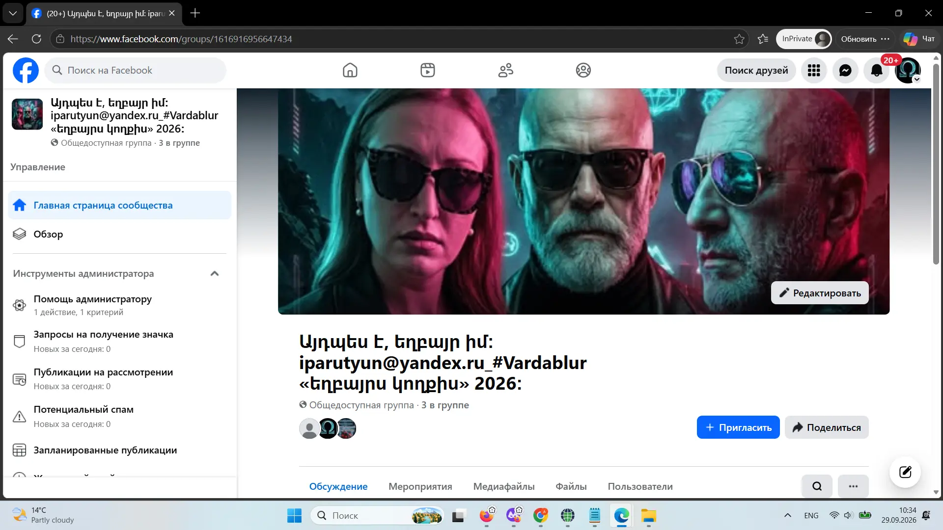Switch to the Мероприятия tab
Screen dimensions: 943x530
(420, 486)
